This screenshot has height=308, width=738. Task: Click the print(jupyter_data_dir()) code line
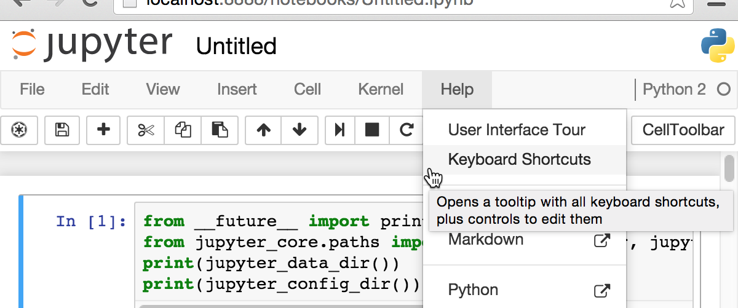tap(271, 264)
